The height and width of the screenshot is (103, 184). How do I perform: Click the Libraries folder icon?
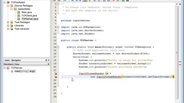[x=11, y=25]
